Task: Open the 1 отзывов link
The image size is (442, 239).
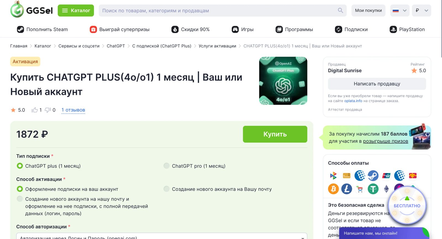Action: [x=73, y=110]
